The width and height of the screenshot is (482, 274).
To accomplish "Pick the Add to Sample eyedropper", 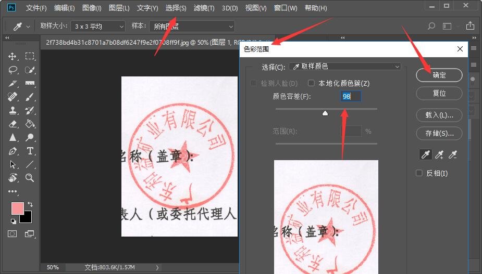I will [439, 154].
